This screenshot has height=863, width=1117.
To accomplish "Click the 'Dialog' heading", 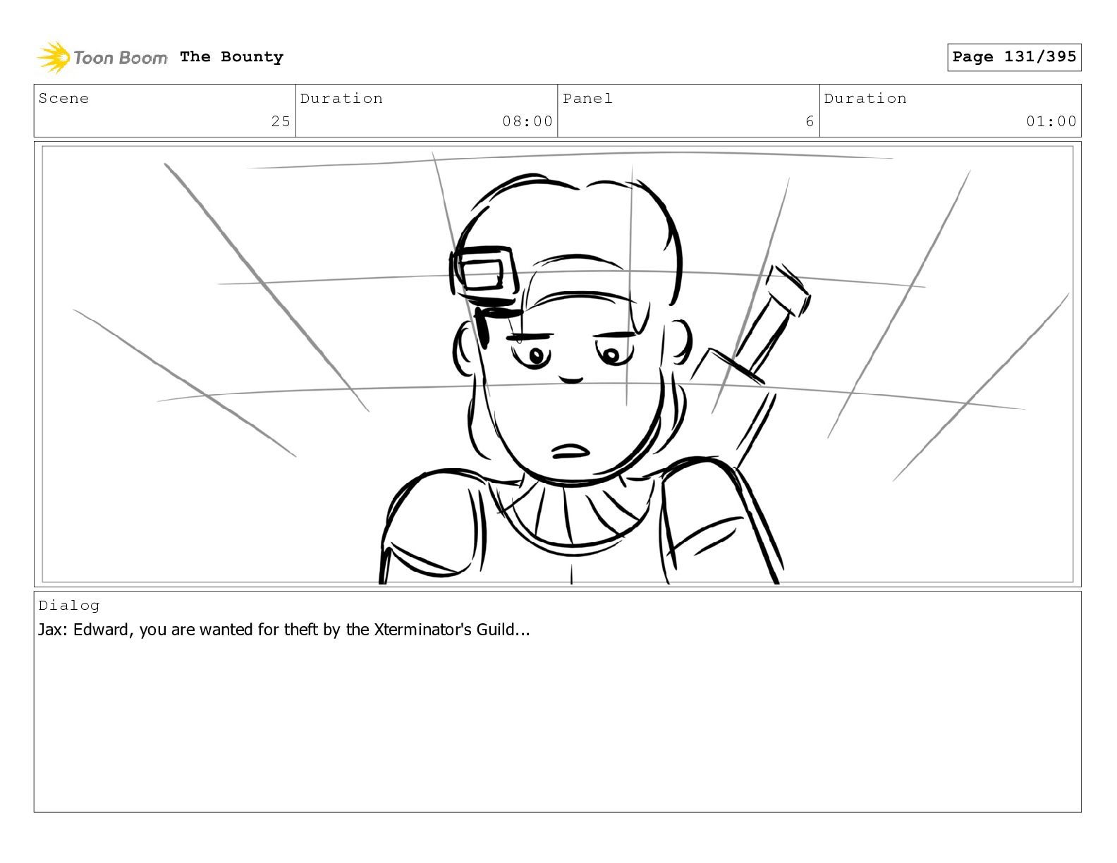I will click(69, 606).
